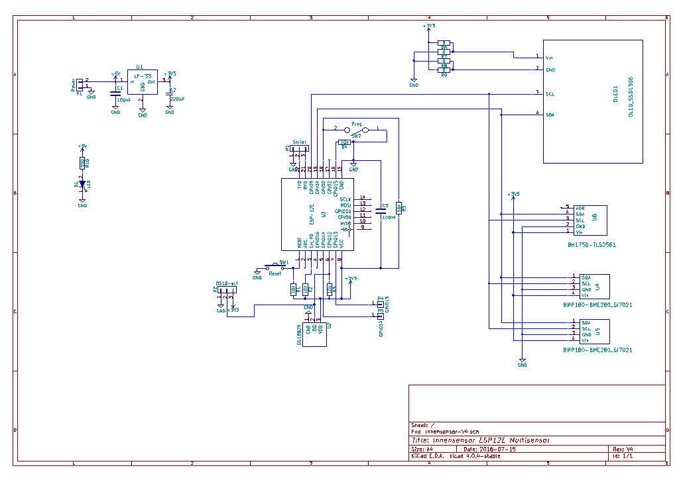The height and width of the screenshot is (478, 683).
Task: Click the OLED SDA pin label
Action: 550,115
